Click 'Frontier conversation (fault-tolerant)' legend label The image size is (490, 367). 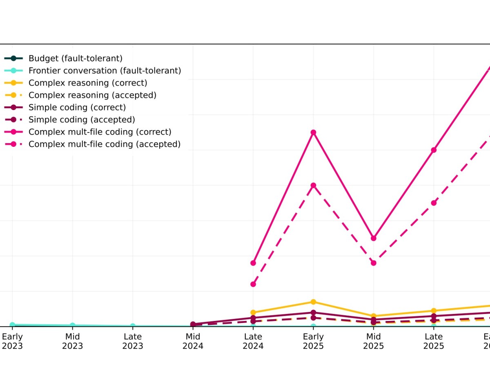[x=105, y=71]
